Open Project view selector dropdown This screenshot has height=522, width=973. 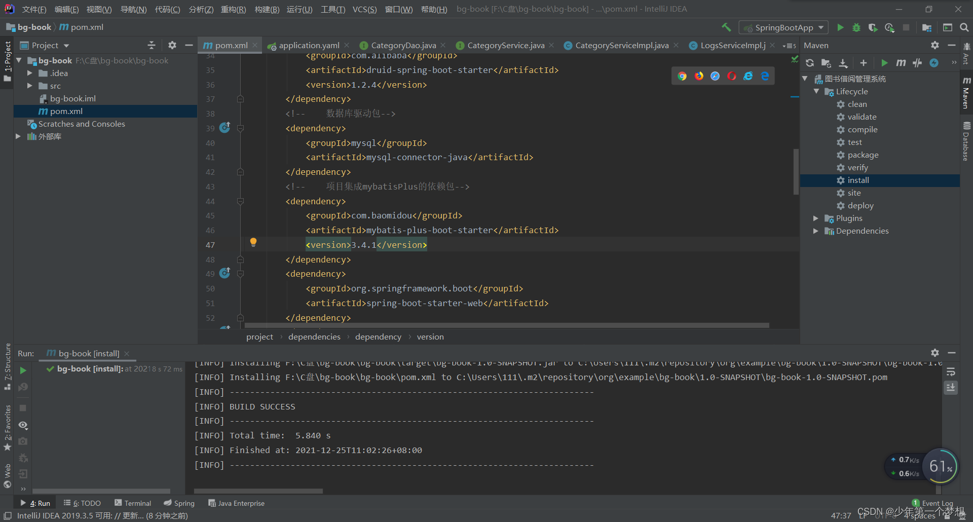[45, 45]
